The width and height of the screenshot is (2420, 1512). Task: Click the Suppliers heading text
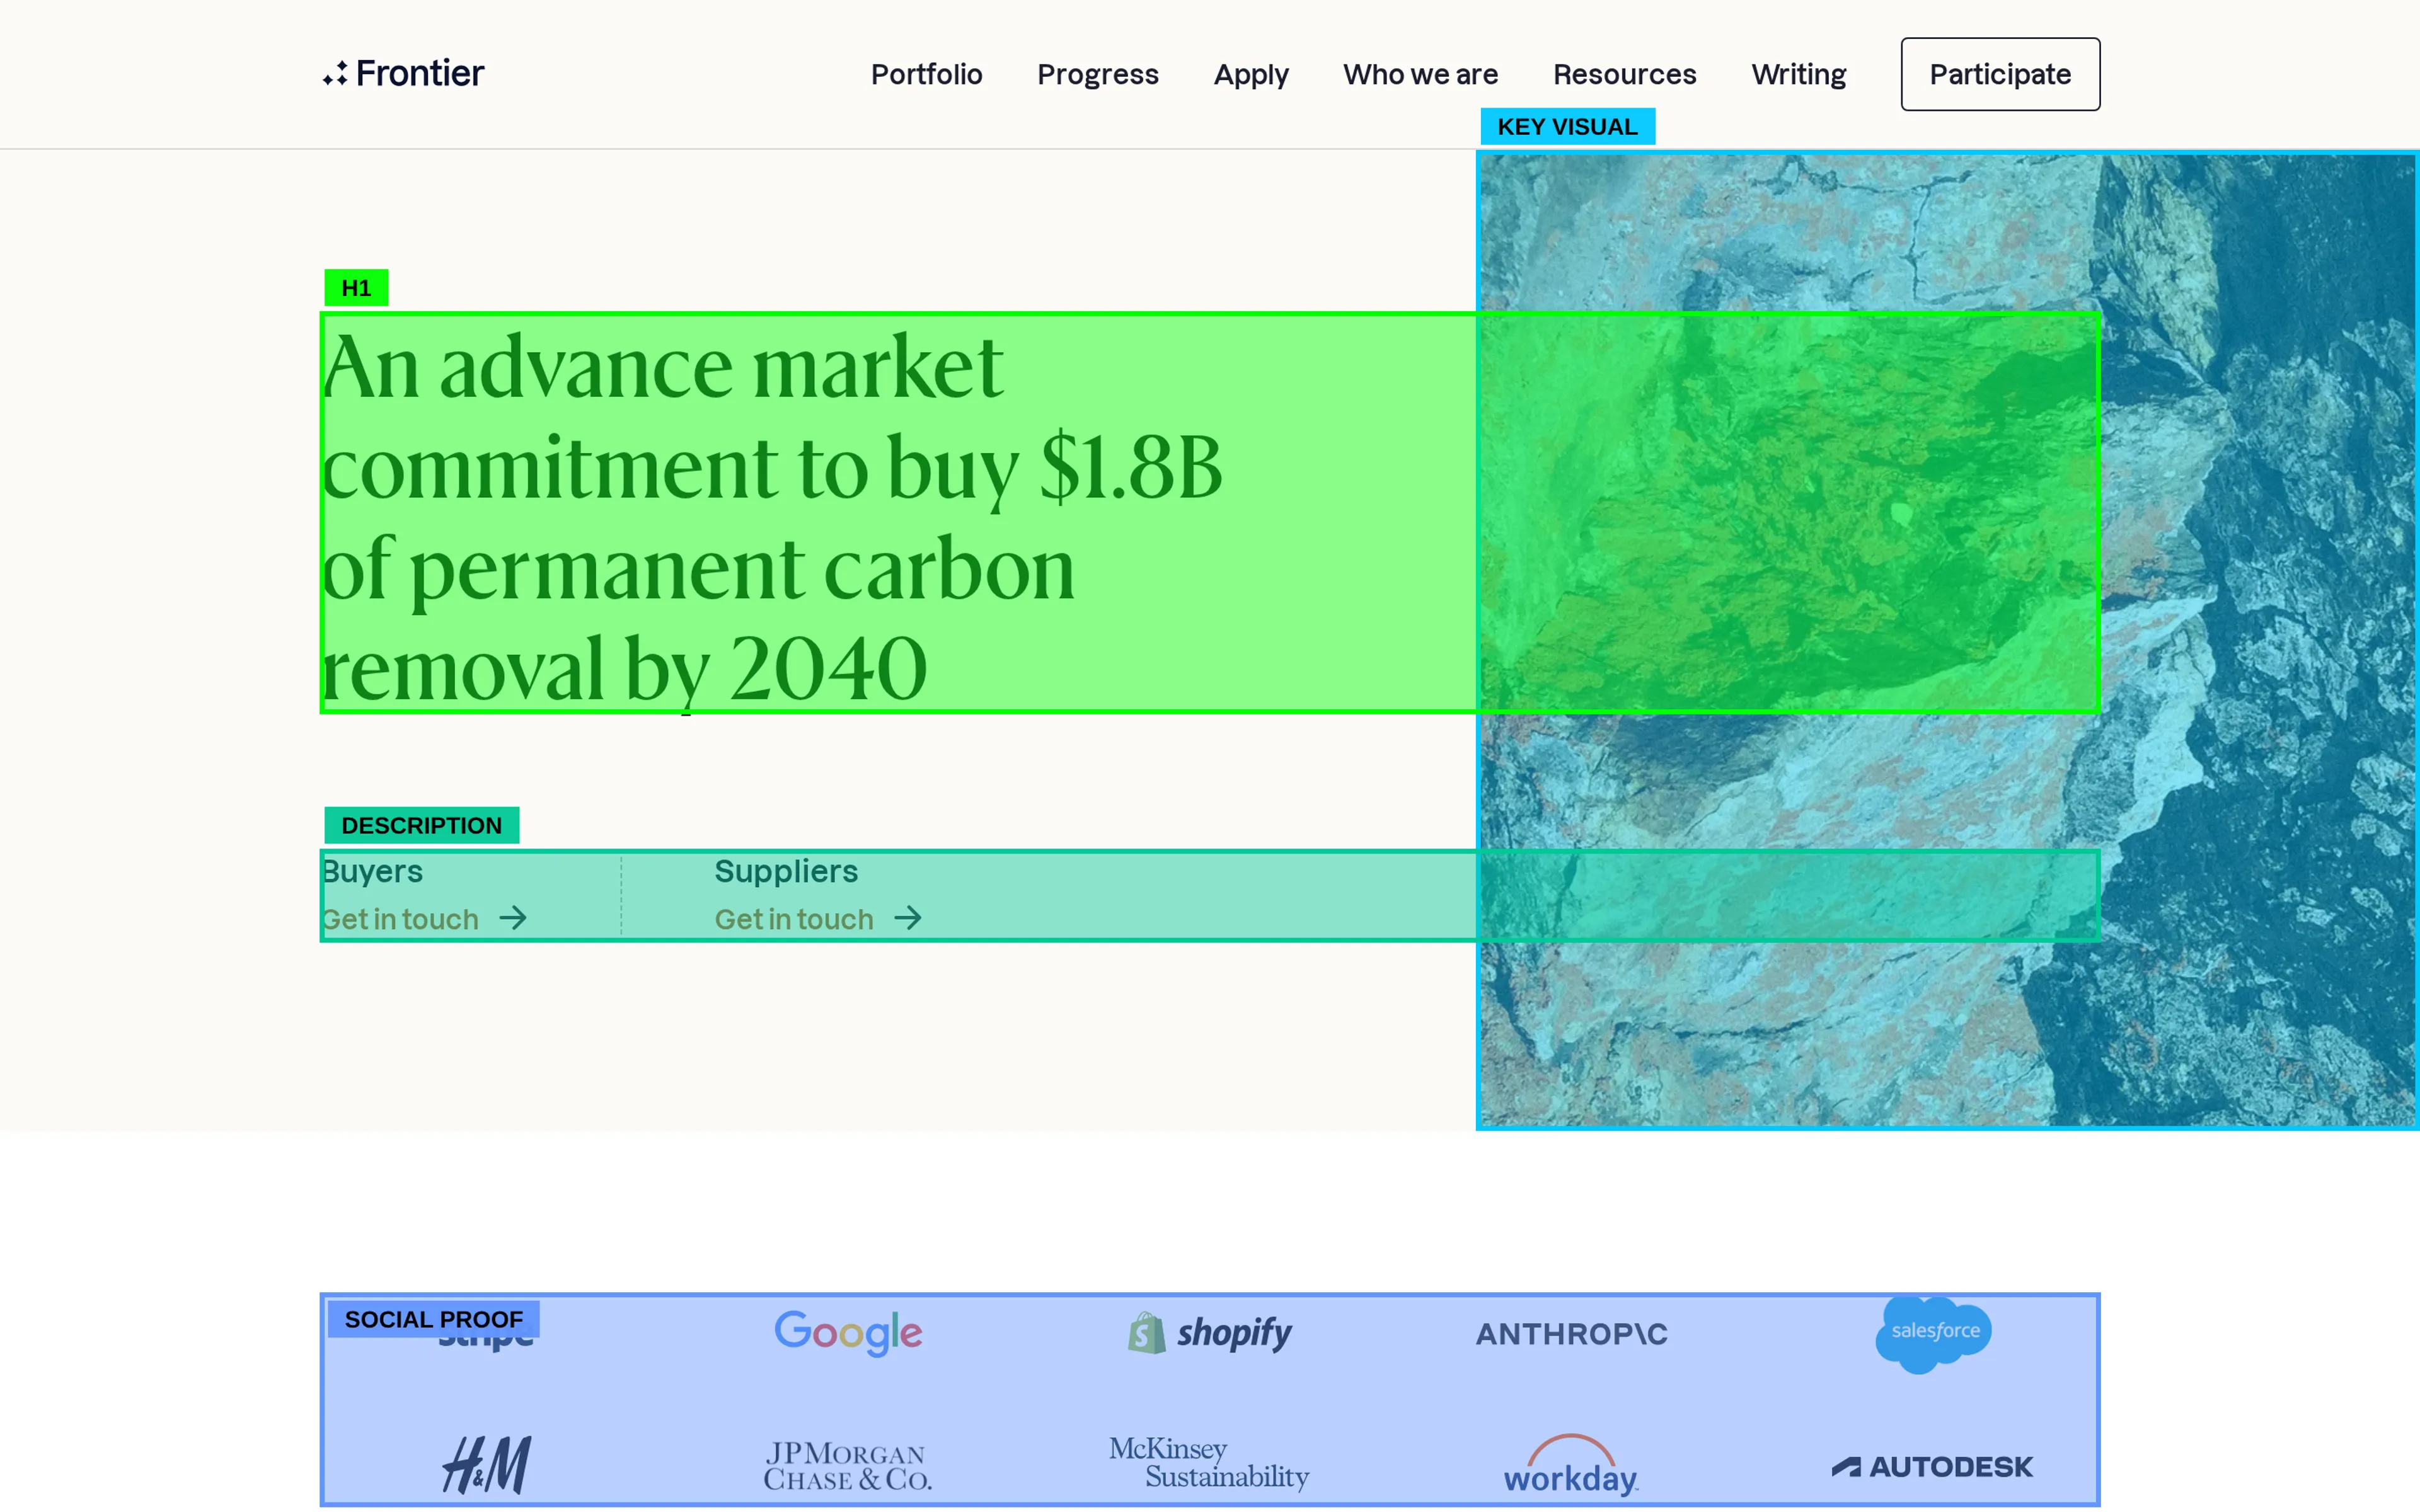coord(786,871)
